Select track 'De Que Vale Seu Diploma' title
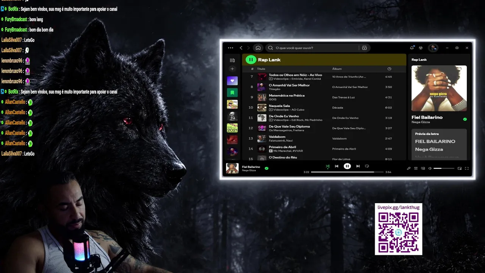 [289, 126]
